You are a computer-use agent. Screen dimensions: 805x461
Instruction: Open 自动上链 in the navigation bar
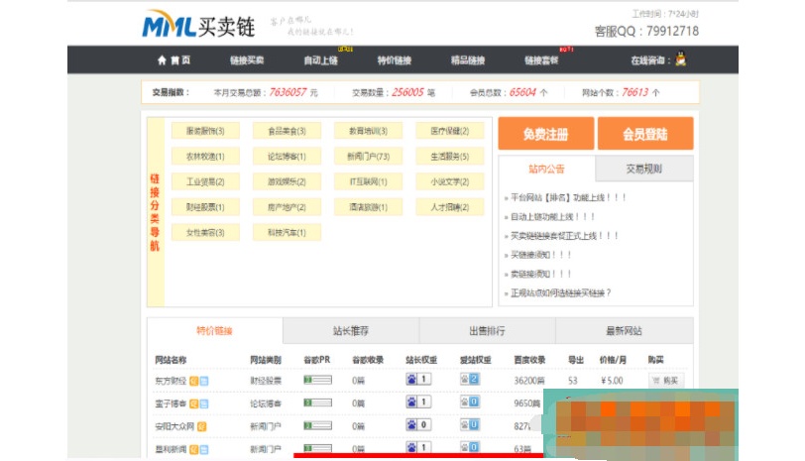[x=320, y=60]
